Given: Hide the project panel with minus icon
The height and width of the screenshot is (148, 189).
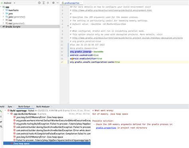Looking at the screenshot, I should click(x=58, y=3).
